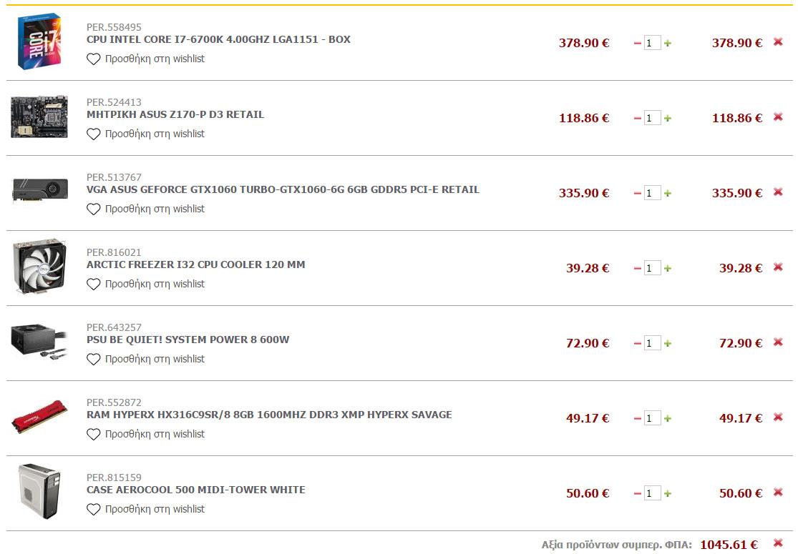The height and width of the screenshot is (554, 798).
Task: Delete the ASUS Z170-P motherboard row
Action: pyautogui.click(x=778, y=117)
